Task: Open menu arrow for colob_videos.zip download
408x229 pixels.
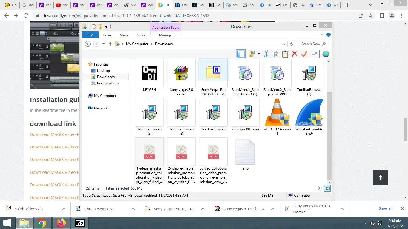Action: point(64,209)
